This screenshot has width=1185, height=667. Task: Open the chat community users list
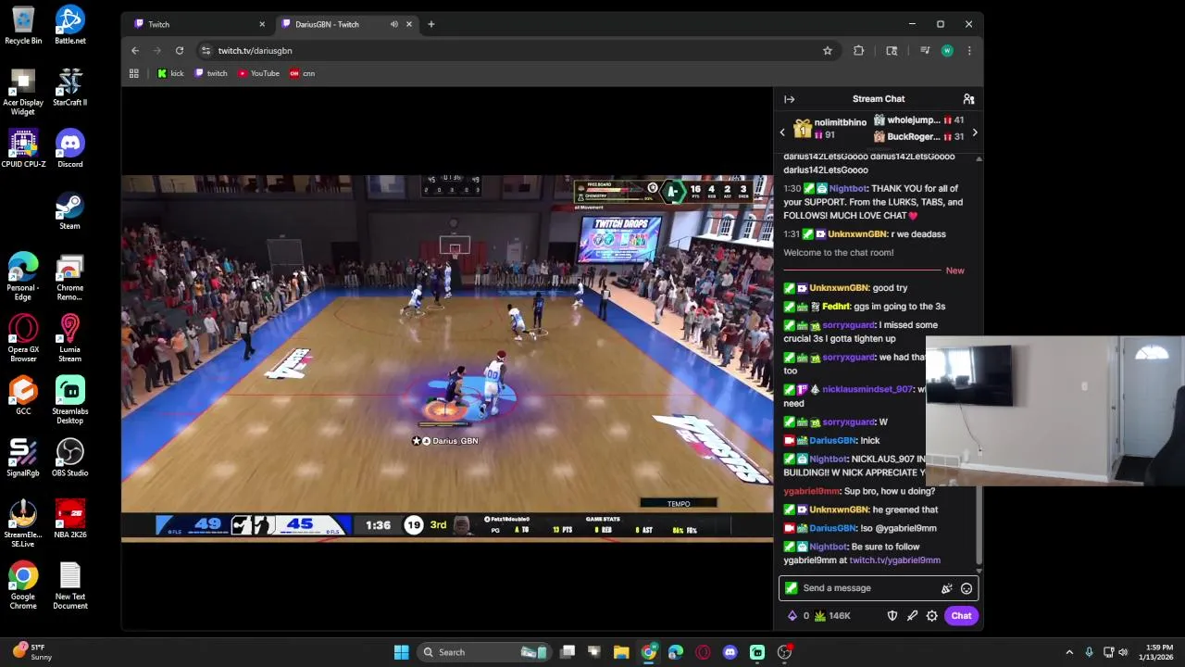pos(968,99)
